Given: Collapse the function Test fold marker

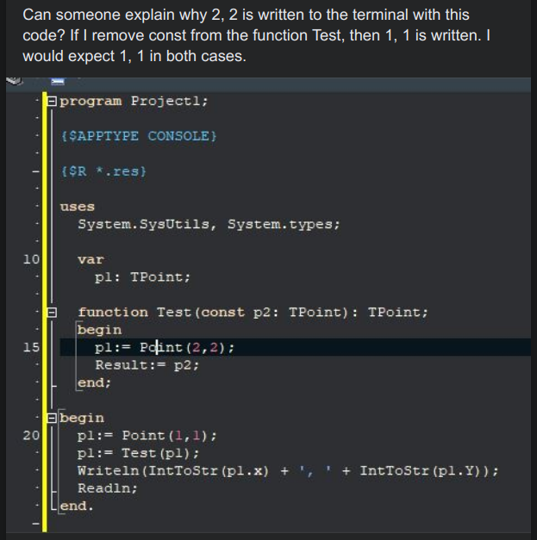Looking at the screenshot, I should tap(52, 313).
